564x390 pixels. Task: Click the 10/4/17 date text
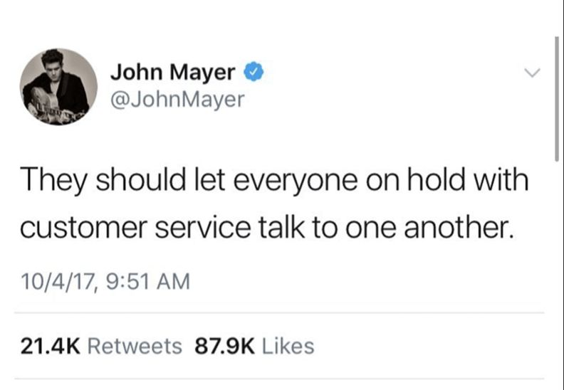tap(59, 281)
